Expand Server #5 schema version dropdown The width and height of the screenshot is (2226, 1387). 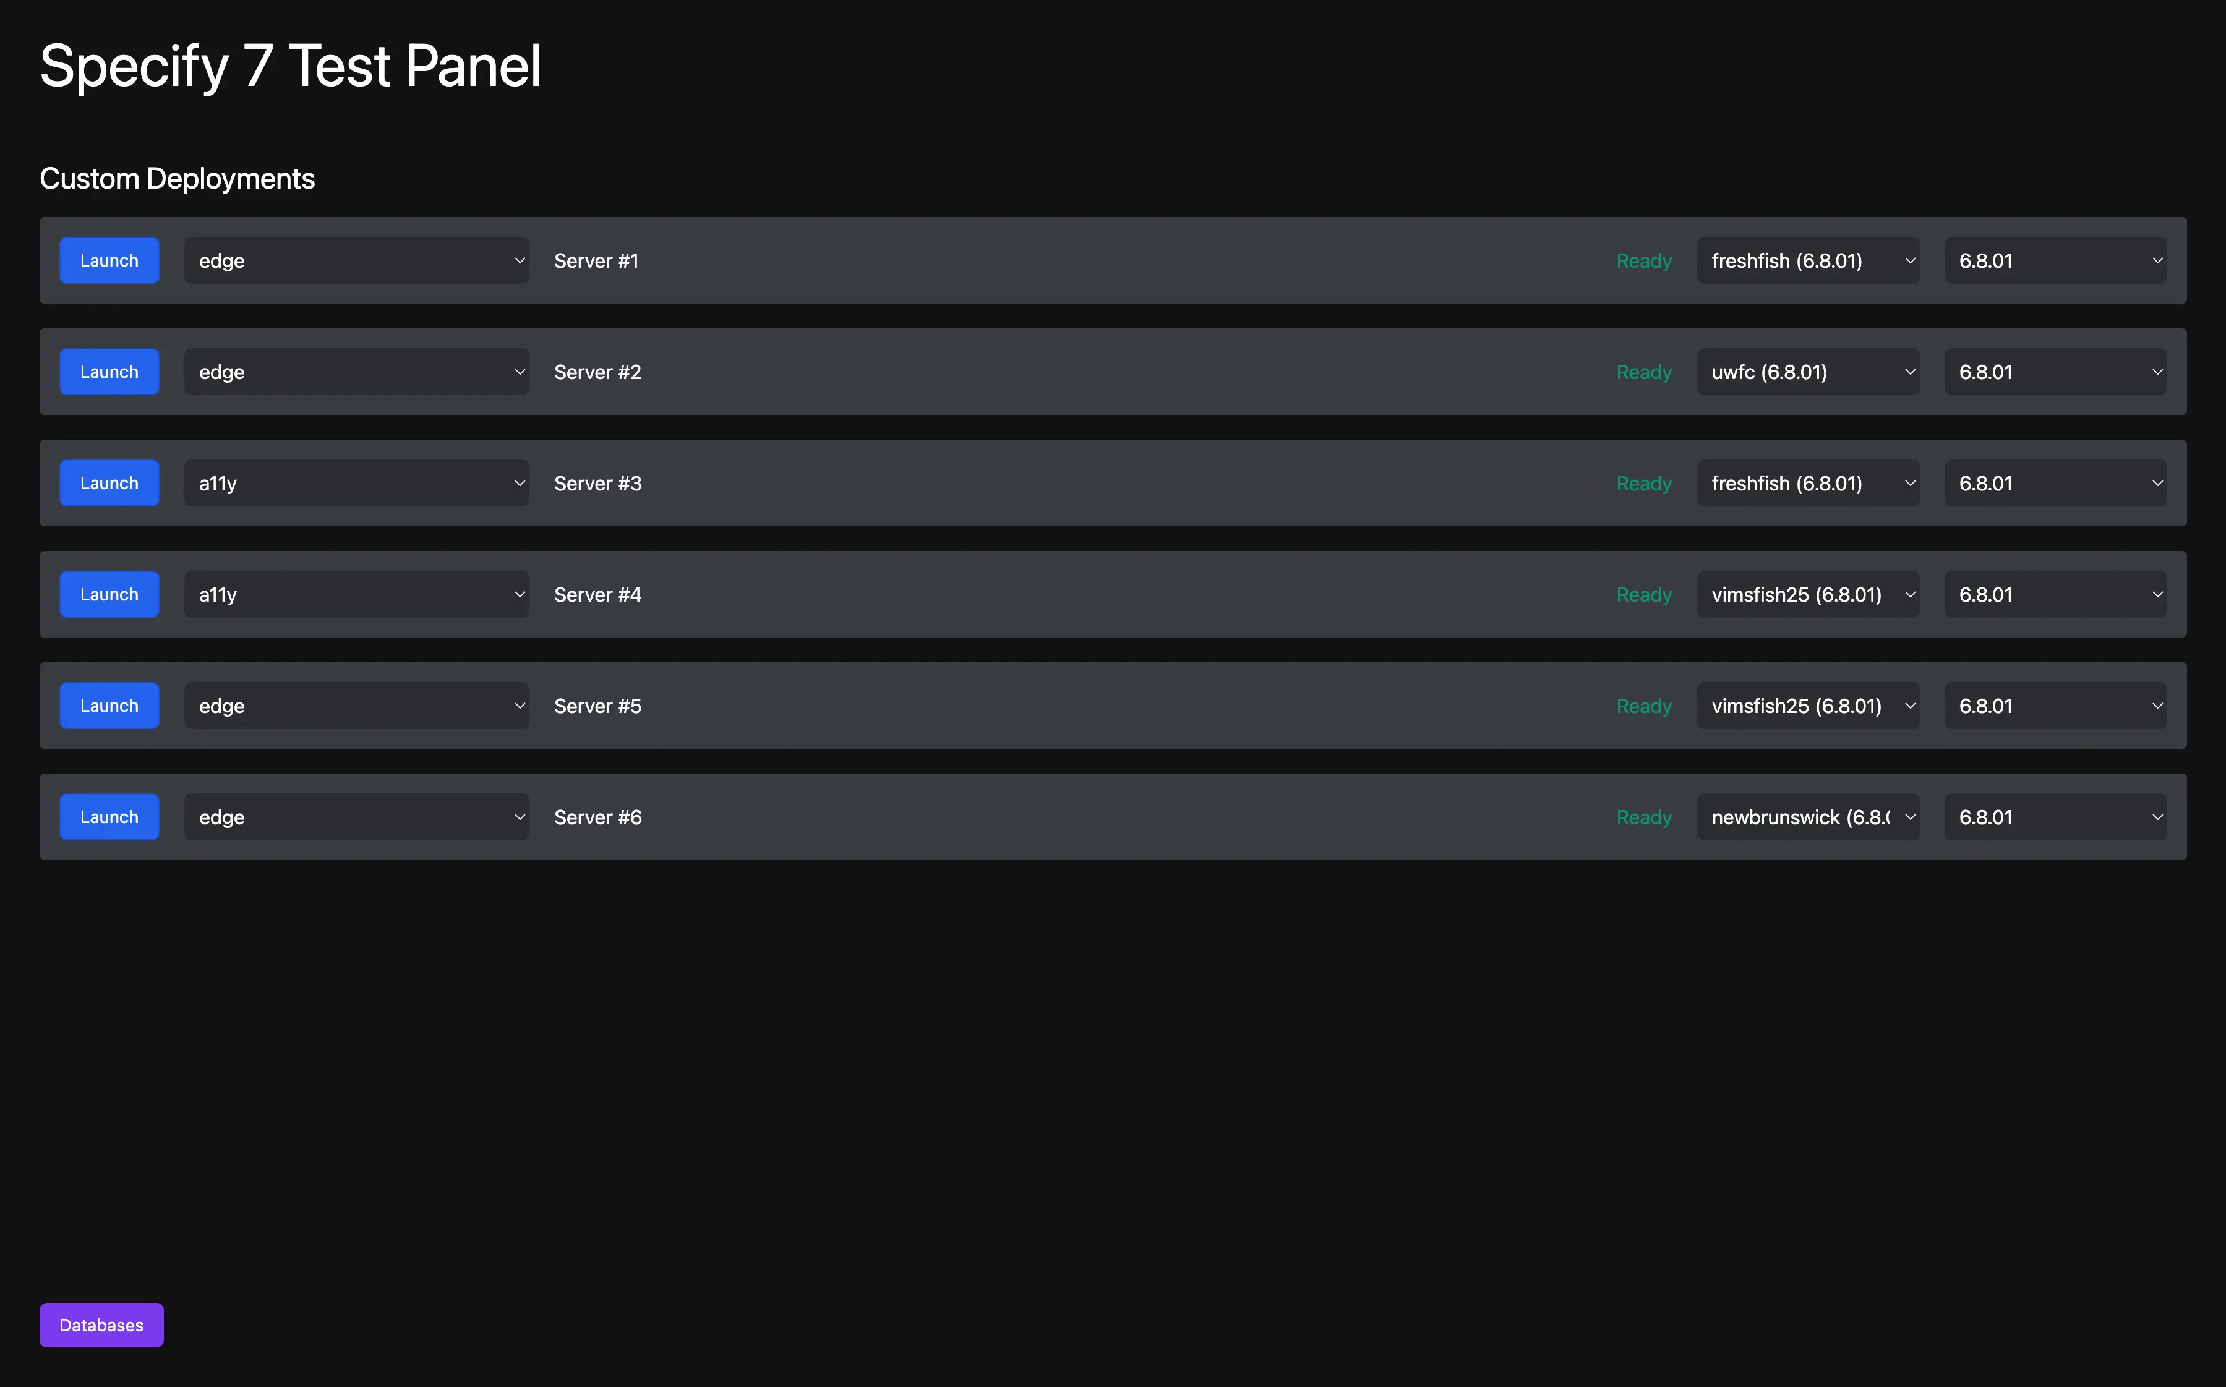(x=2055, y=706)
